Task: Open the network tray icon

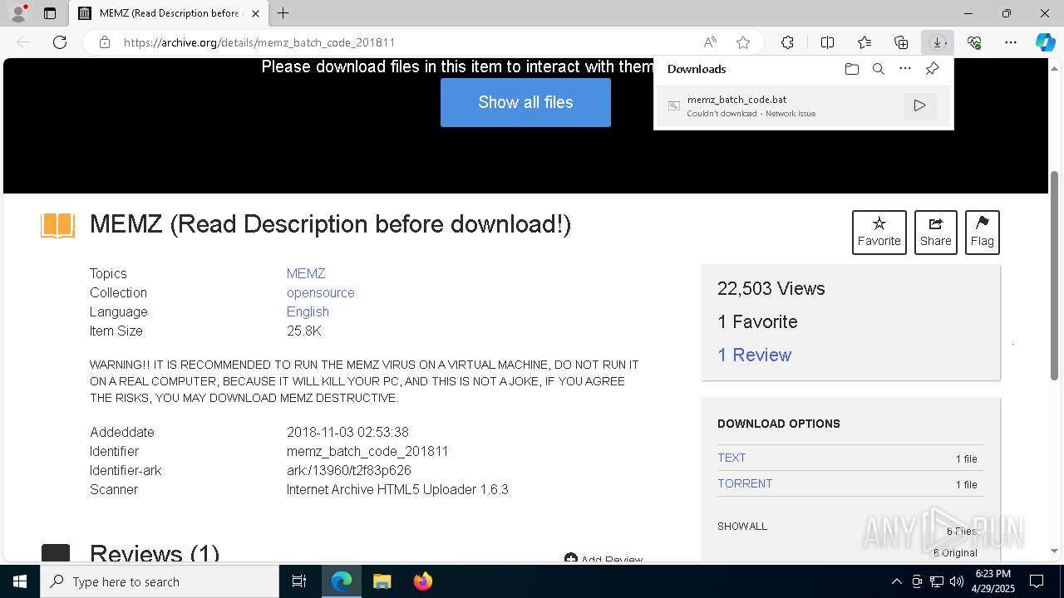Action: 937,581
